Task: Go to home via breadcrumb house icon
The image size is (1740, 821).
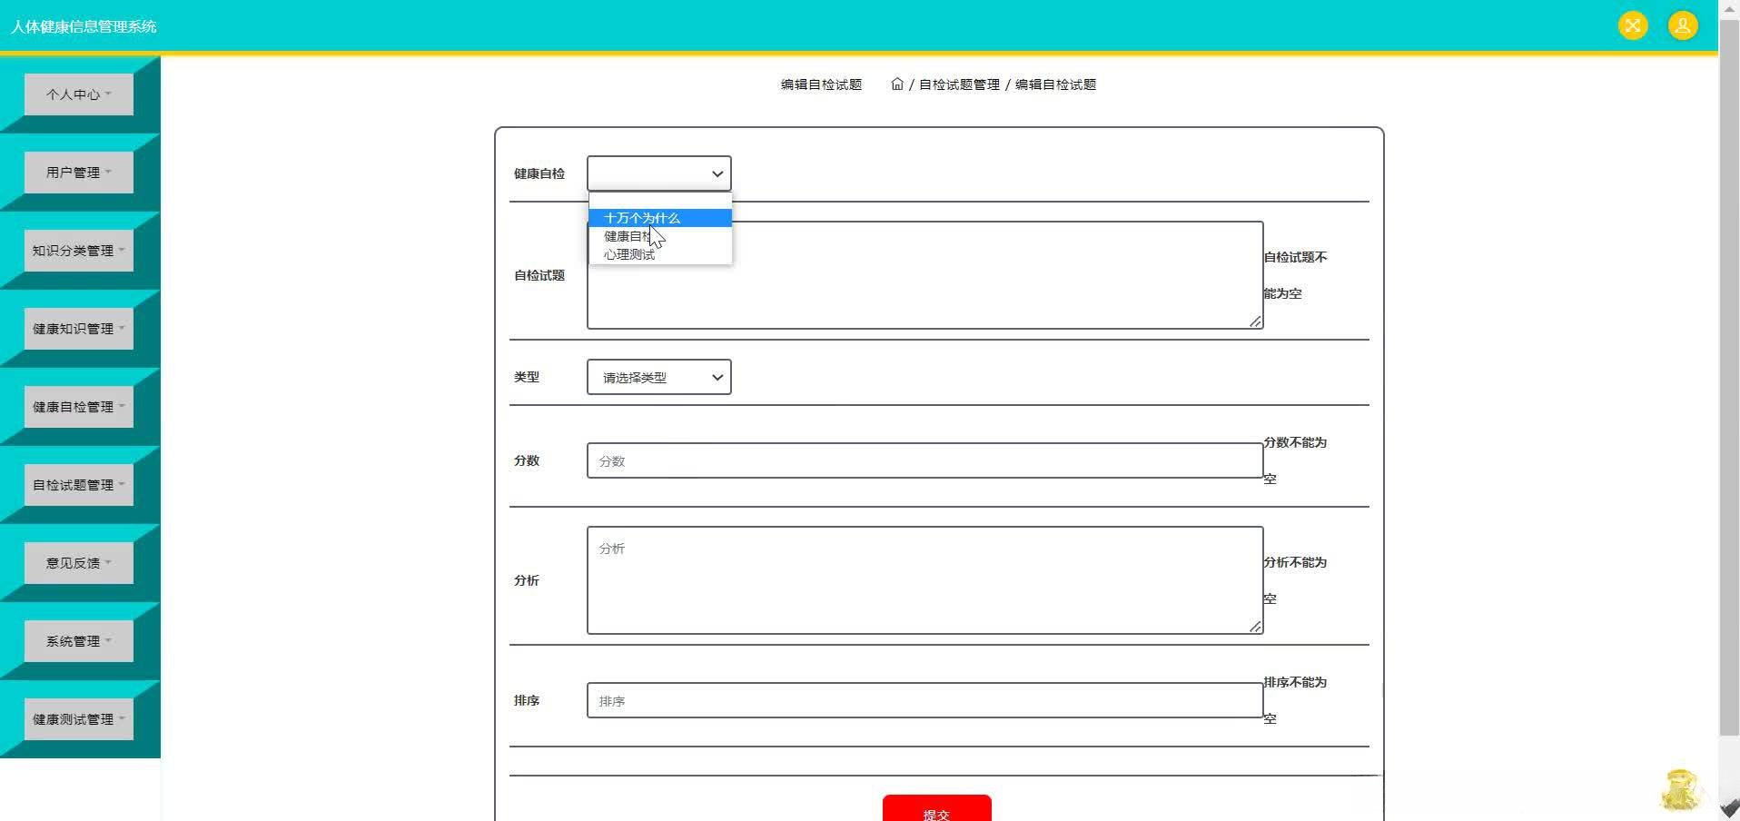Action: pyautogui.click(x=897, y=84)
